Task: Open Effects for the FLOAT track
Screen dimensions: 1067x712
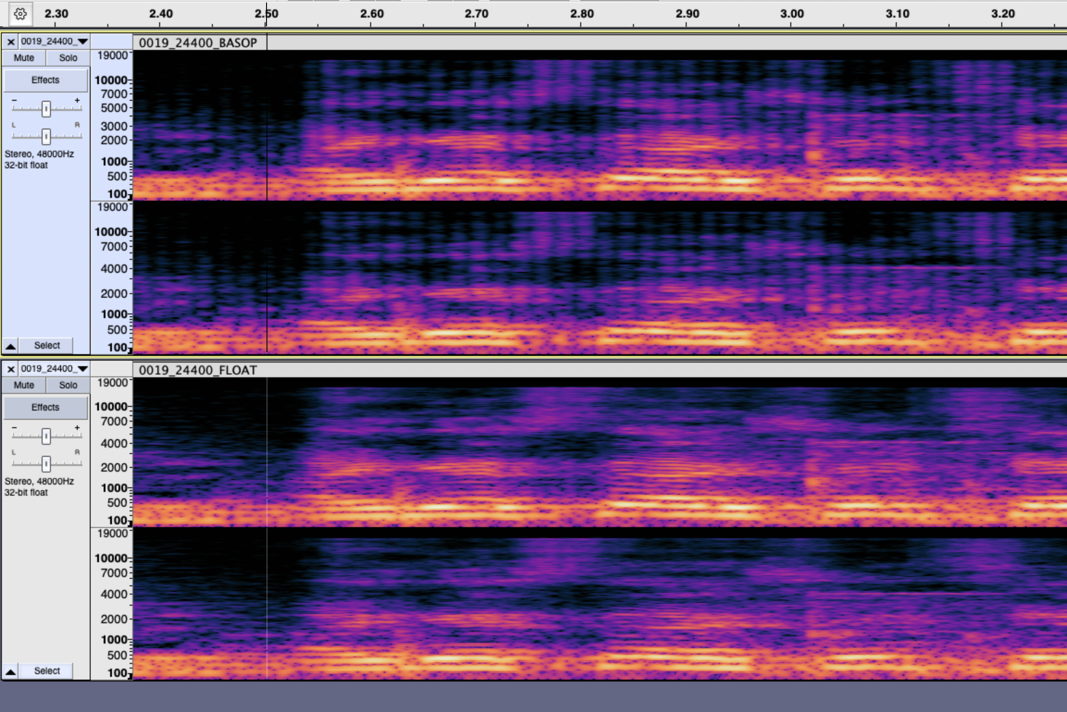Action: coord(45,407)
